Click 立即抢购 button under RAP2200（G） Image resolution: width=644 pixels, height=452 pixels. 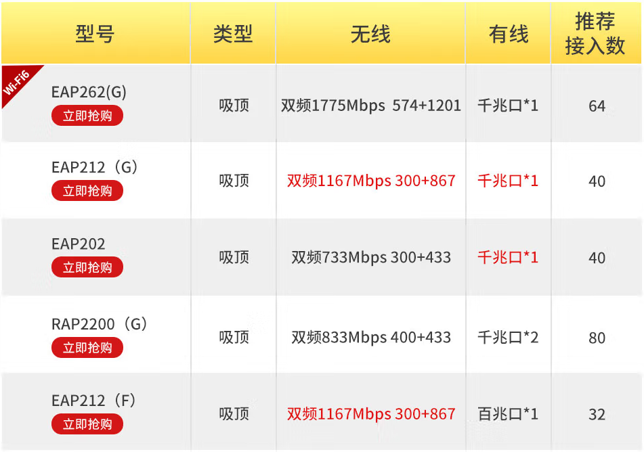(x=87, y=347)
